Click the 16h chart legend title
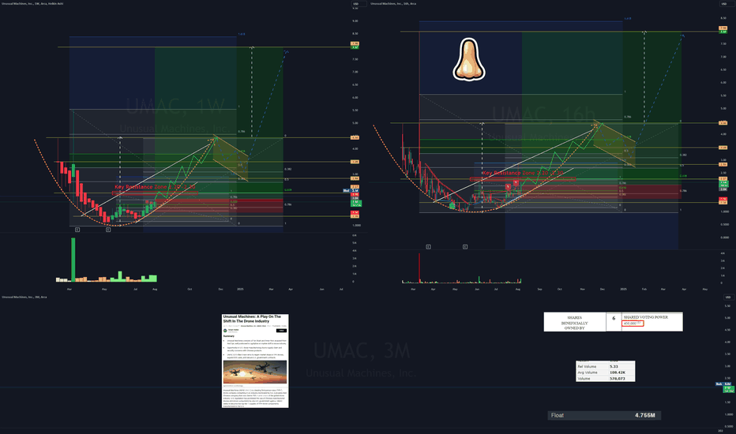 click(393, 4)
